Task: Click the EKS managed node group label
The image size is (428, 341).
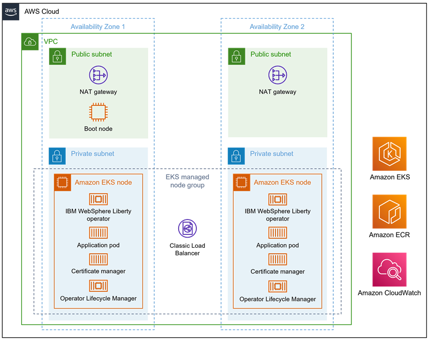Action: click(x=187, y=181)
